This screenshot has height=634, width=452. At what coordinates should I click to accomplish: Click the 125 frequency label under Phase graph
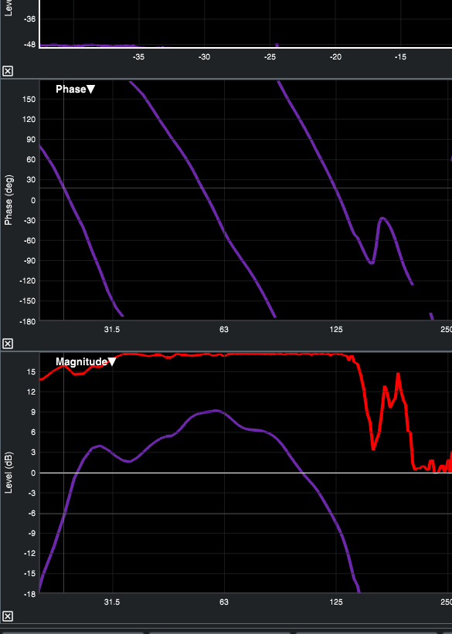(336, 330)
